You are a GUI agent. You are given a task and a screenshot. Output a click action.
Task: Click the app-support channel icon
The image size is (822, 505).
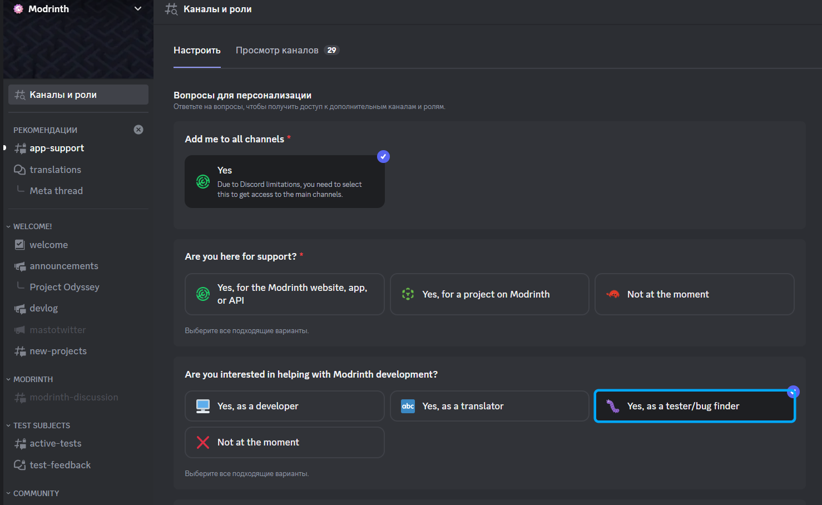pyautogui.click(x=20, y=148)
